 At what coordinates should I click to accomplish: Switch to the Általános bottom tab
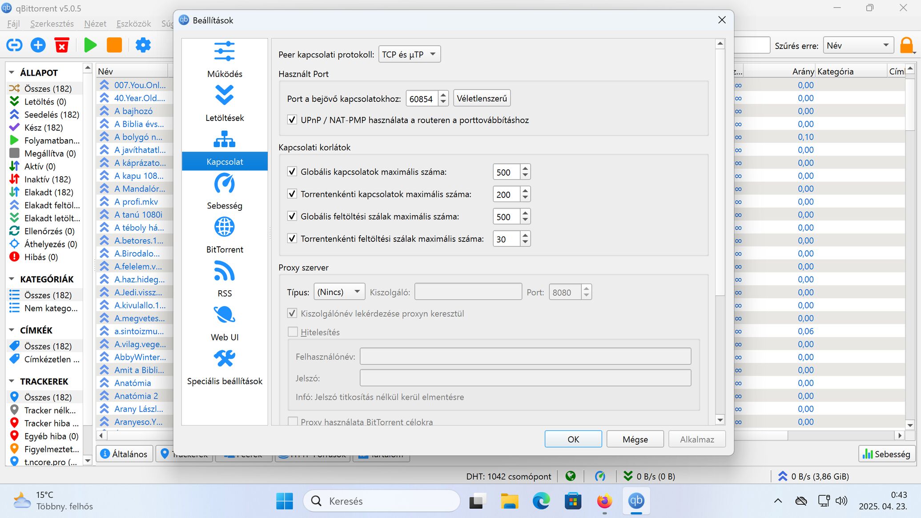pos(125,454)
